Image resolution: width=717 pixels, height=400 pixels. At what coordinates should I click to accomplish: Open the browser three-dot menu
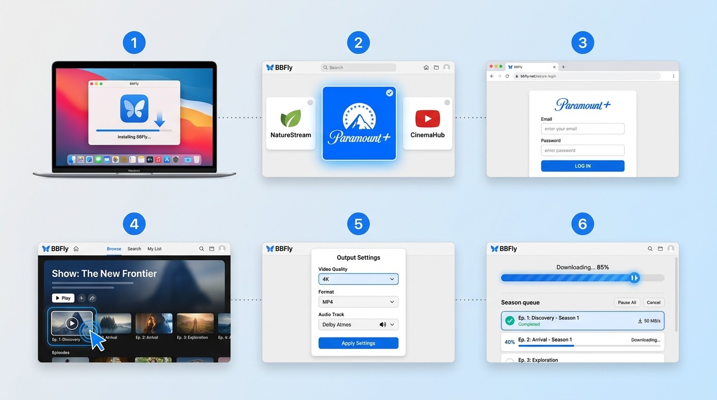pos(673,76)
